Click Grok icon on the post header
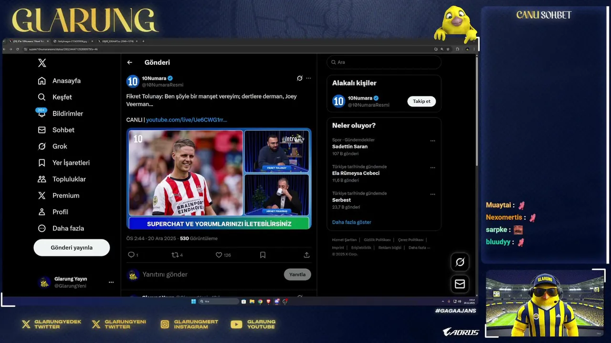 click(x=299, y=78)
